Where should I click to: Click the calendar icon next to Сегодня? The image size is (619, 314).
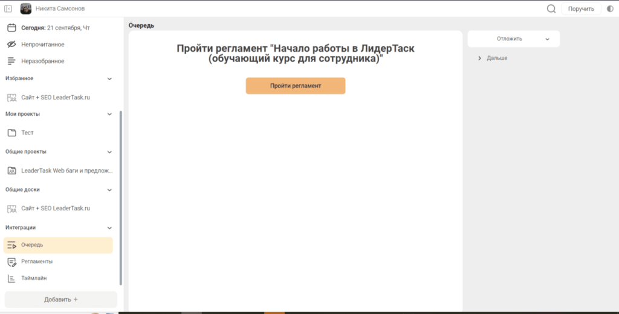(x=12, y=28)
